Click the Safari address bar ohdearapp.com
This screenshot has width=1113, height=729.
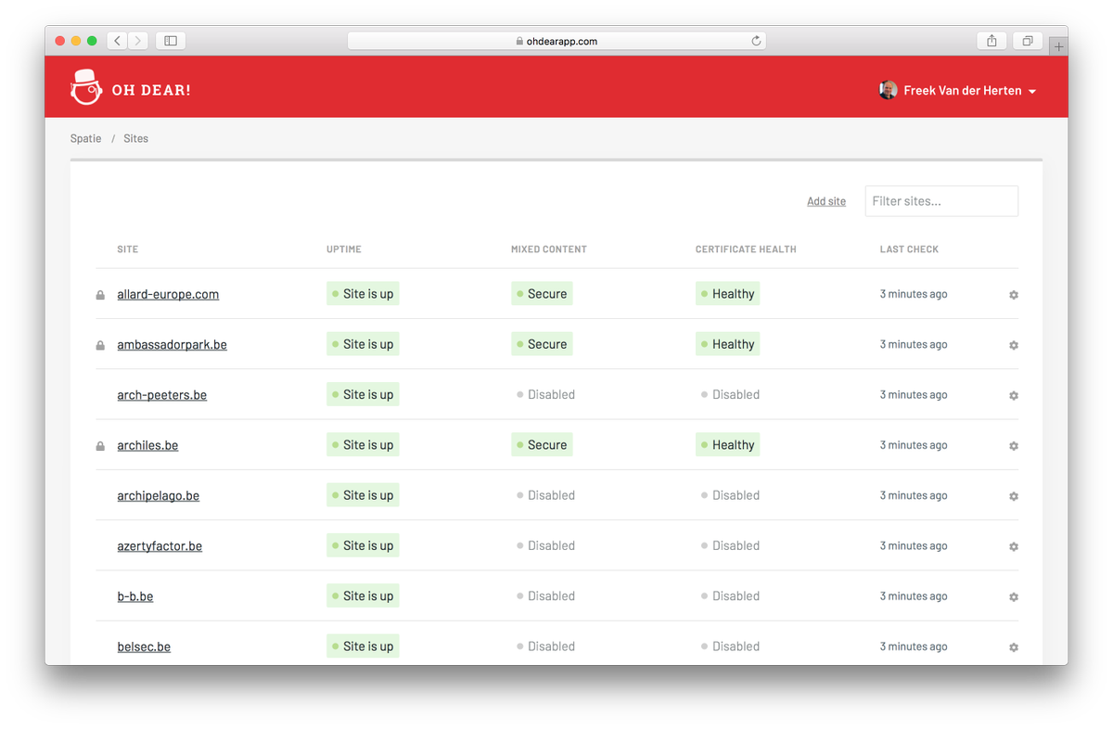point(556,41)
